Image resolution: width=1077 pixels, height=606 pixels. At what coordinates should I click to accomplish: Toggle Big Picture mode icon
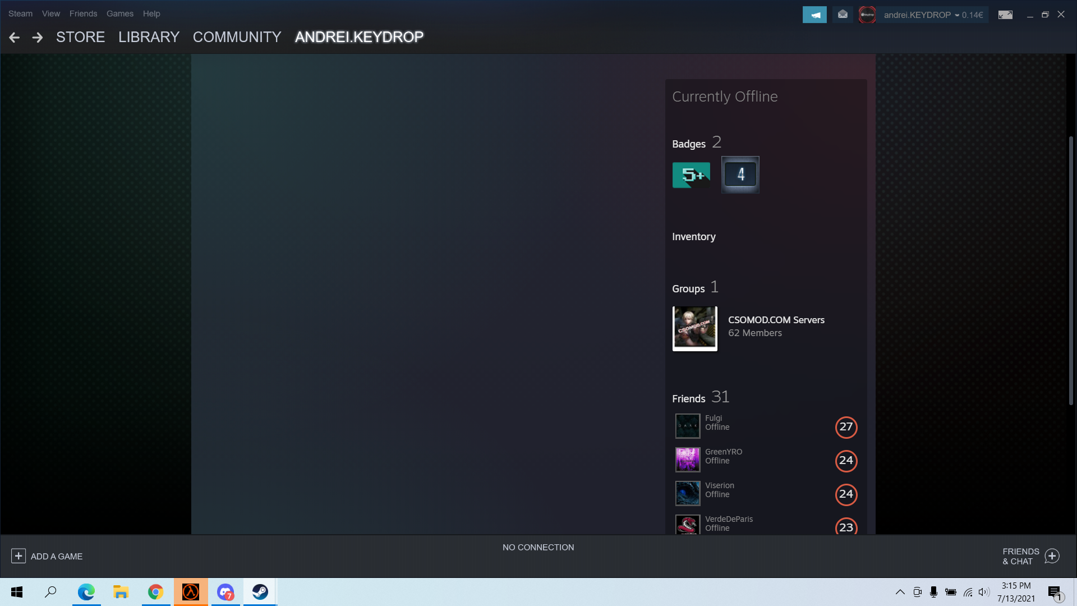[1005, 14]
